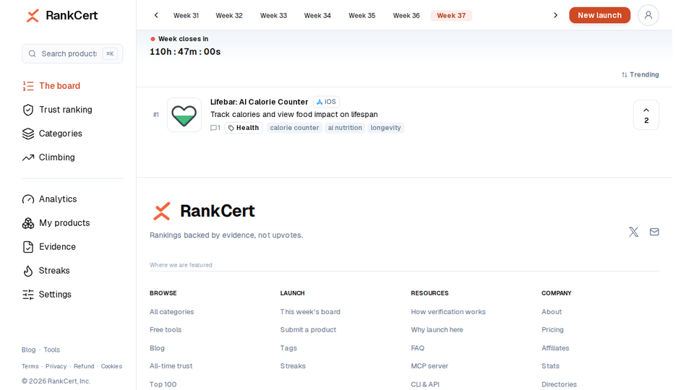694x390 pixels.
Task: Open the CLI & API link
Action: pyautogui.click(x=425, y=384)
